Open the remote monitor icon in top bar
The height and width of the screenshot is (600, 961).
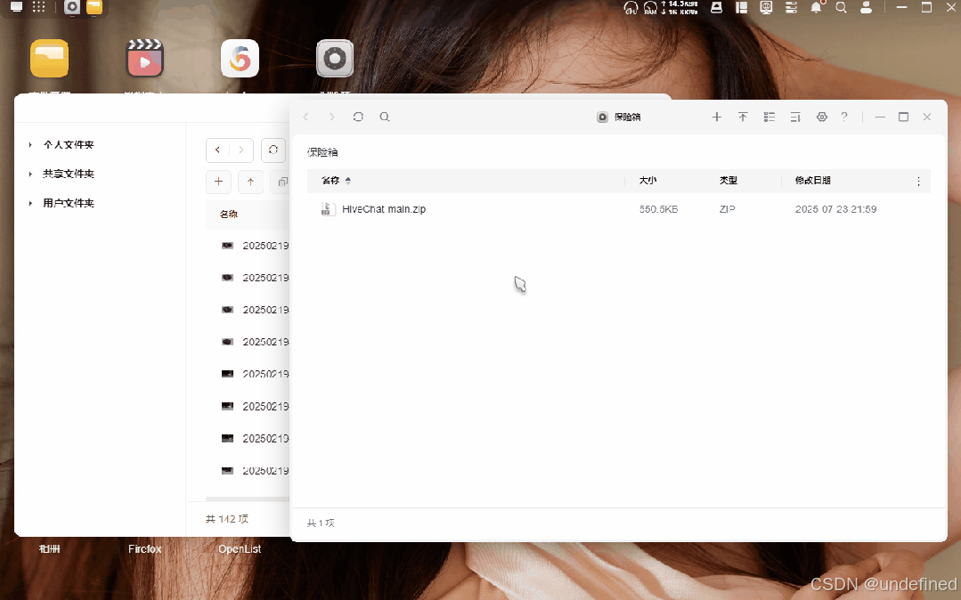click(766, 7)
